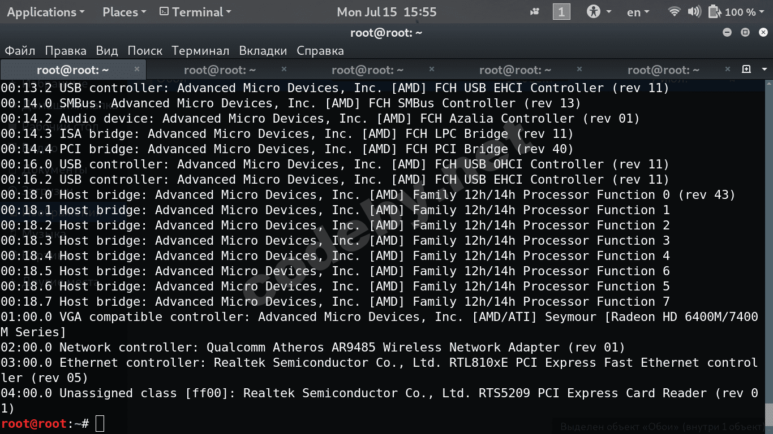Click the Wi-Fi status icon

[x=674, y=12]
